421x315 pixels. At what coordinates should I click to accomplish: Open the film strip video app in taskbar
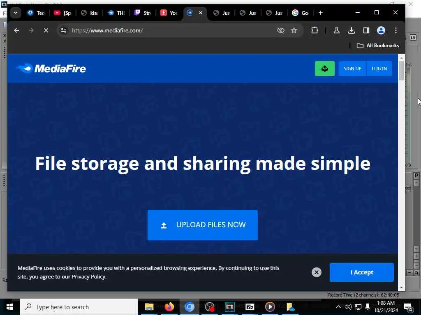[x=229, y=307]
